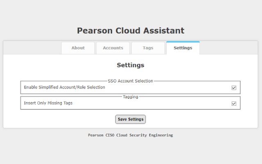The width and height of the screenshot is (262, 164).
Task: Open the About tab
Action: [78, 48]
